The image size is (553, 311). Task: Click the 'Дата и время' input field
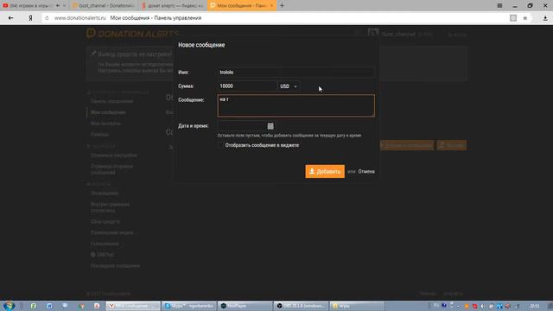(242, 126)
